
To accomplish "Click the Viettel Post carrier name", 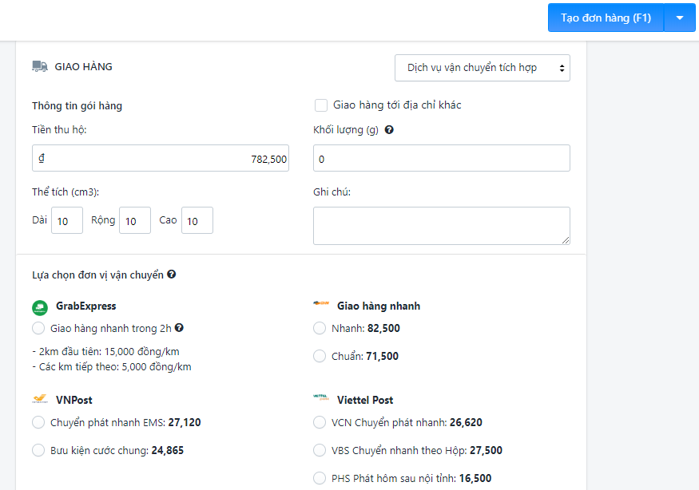I will [x=365, y=400].
